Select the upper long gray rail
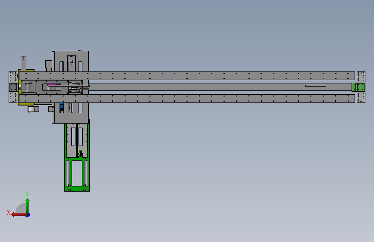This screenshot has width=374, height=242. [x=187, y=76]
